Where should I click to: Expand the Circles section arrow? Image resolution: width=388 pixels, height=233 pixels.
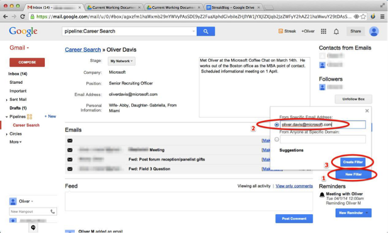click(7, 134)
